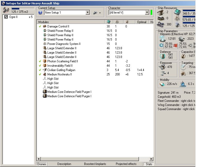Viewport: 221px width, 167px height.
Task: Switch to the Stats tab
Action: tap(149, 164)
